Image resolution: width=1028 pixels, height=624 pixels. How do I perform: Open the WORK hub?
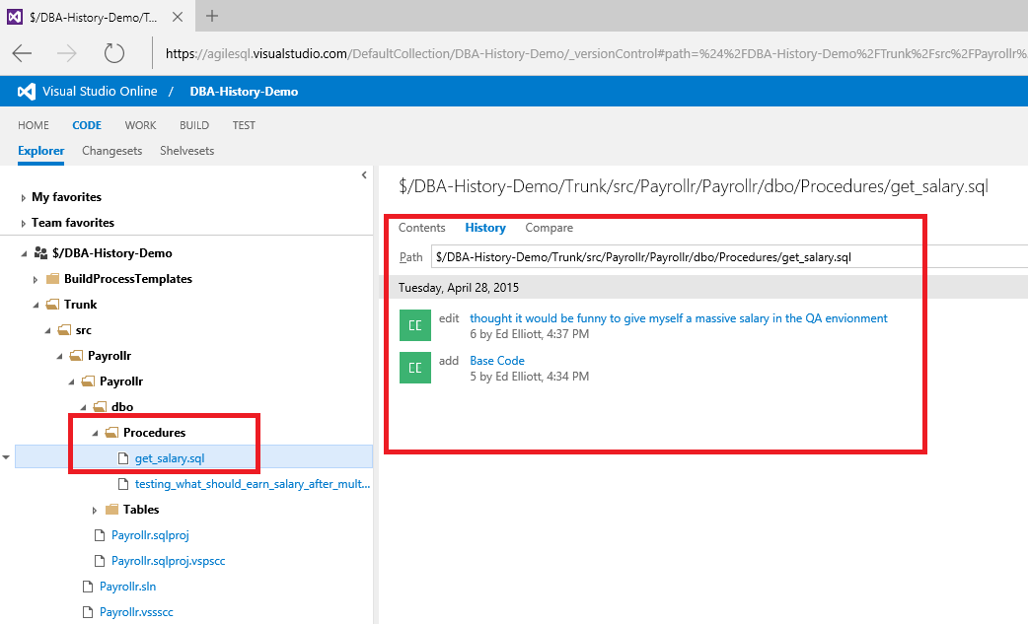(x=141, y=125)
